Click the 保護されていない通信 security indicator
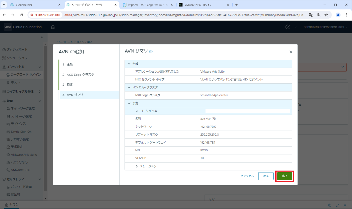Viewport: 352px width, 209px height. 45,15
